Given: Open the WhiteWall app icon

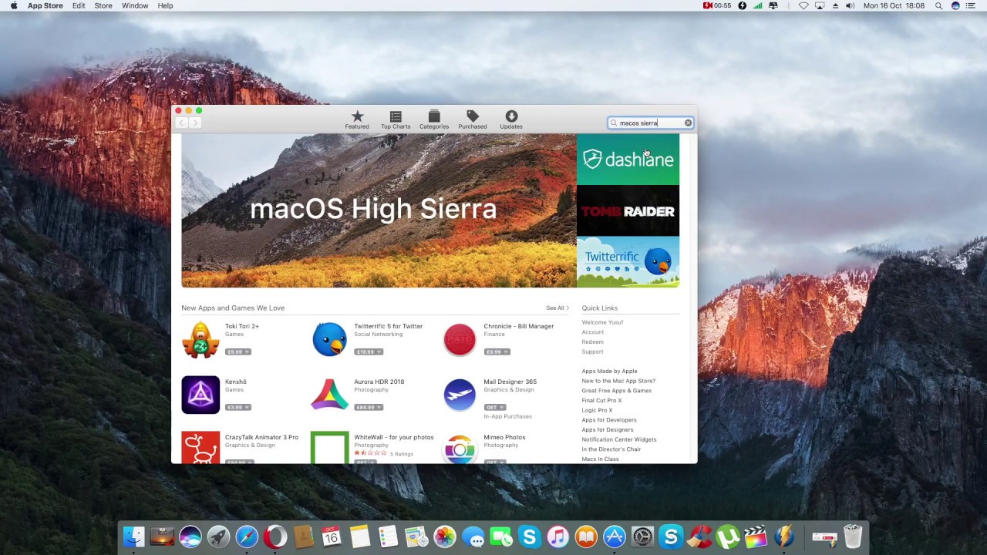Looking at the screenshot, I should point(330,448).
